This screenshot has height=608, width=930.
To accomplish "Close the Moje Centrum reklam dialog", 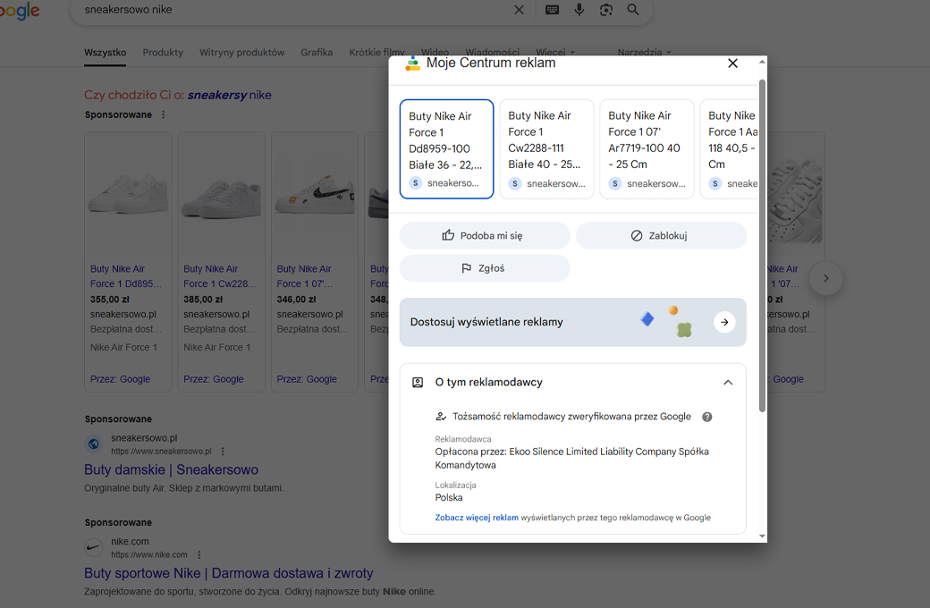I will click(732, 63).
